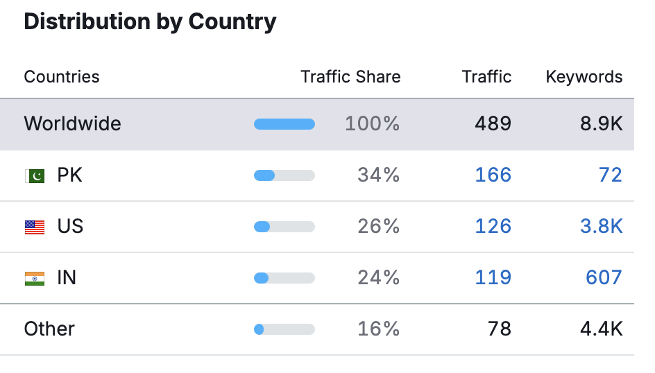Screen dimensions: 655x373
Task: Click the Worldwide traffic share bar
Action: 284,124
